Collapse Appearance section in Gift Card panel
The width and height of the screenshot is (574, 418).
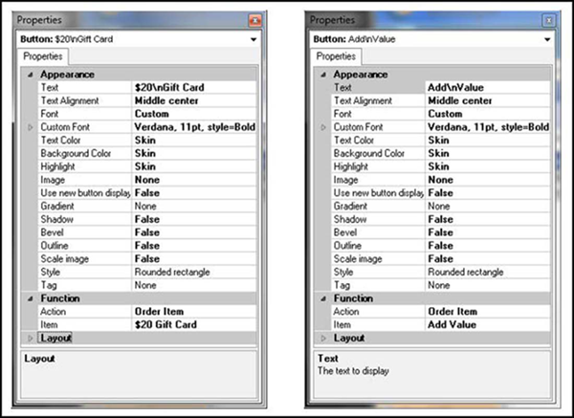tap(31, 75)
